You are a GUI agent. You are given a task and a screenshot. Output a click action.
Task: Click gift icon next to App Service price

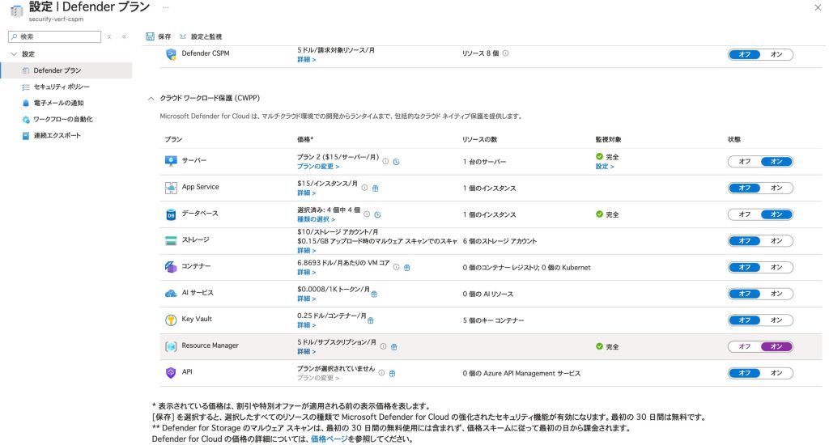[376, 188]
